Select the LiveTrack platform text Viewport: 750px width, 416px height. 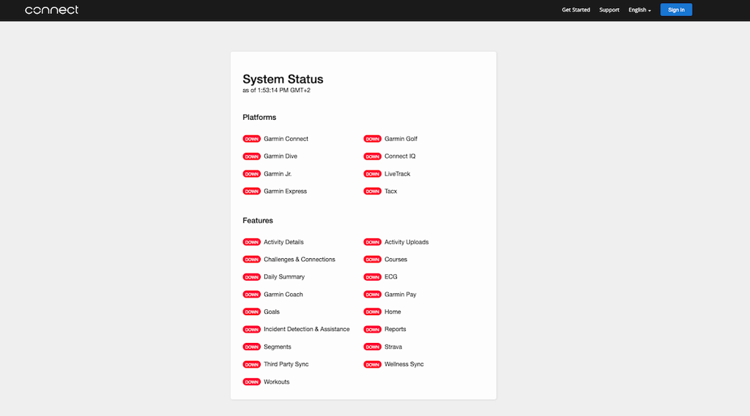pyautogui.click(x=398, y=174)
